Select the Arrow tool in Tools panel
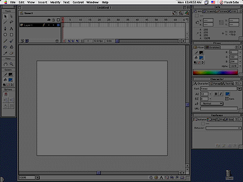 click(5, 17)
